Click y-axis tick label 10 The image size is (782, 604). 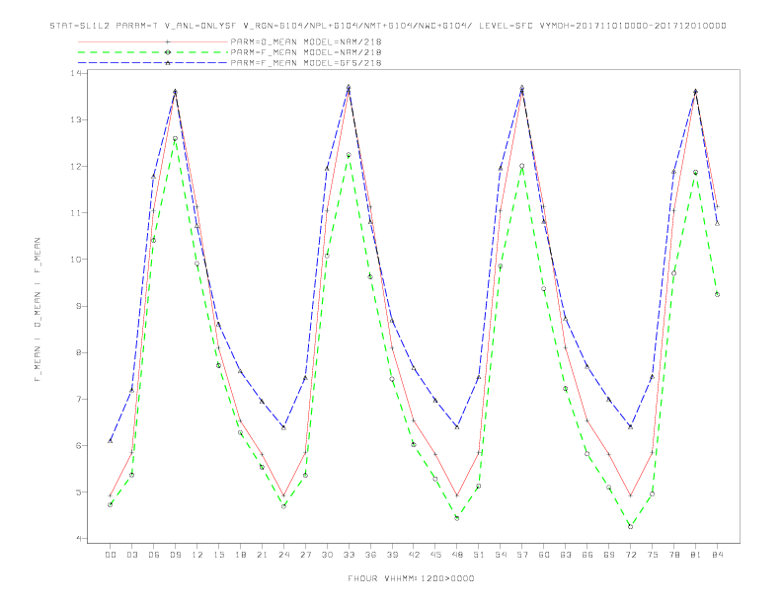tap(76, 260)
